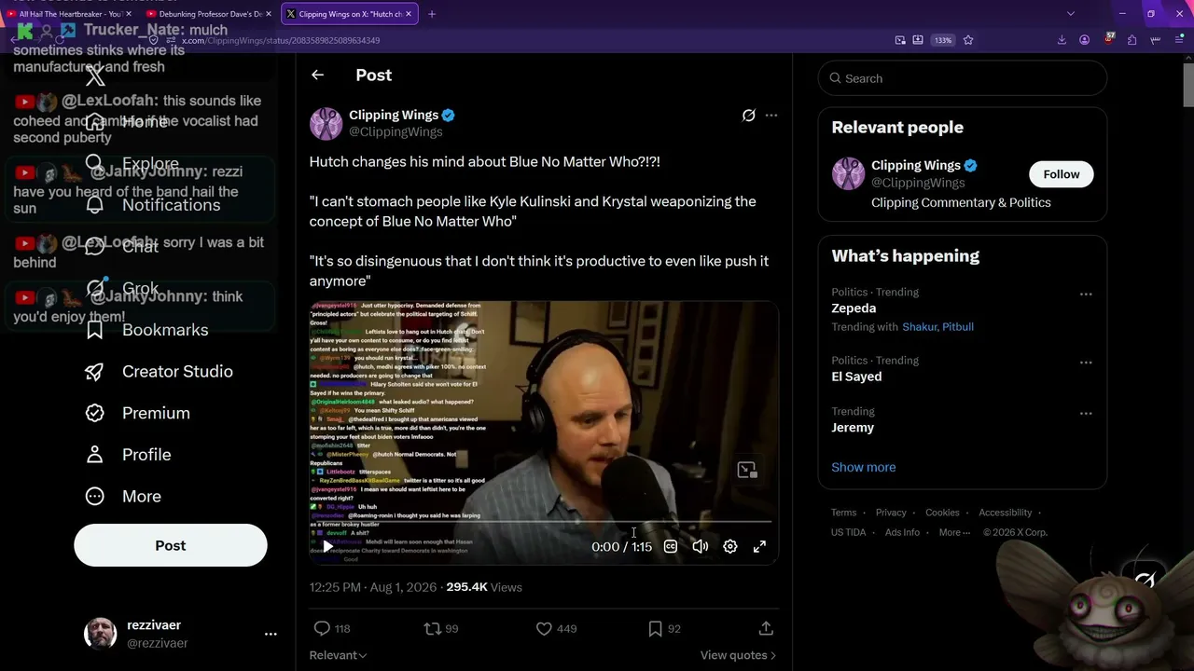Open Chat in the sidebar
Viewport: 1194px width, 671px height.
(x=122, y=247)
